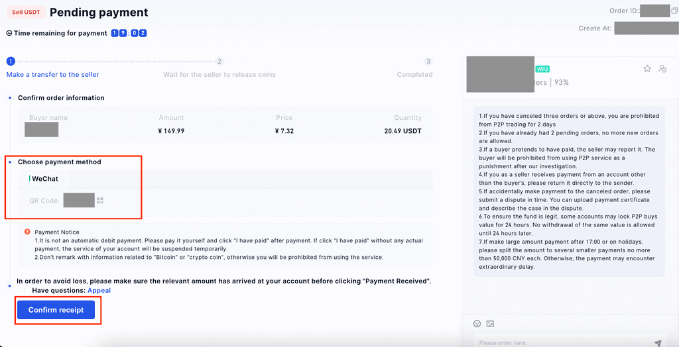Open the emoji picker in chat
The image size is (679, 347).
tap(477, 324)
